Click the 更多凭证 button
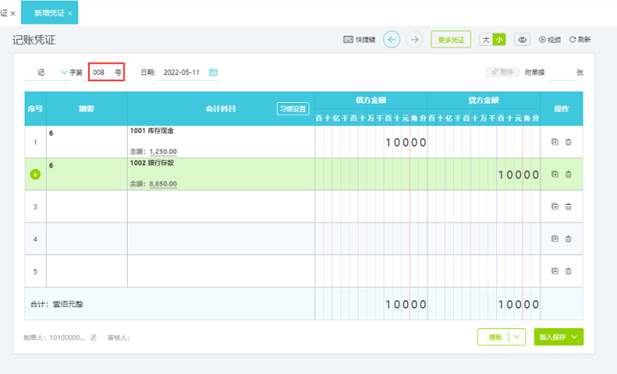The image size is (617, 374). (x=451, y=40)
